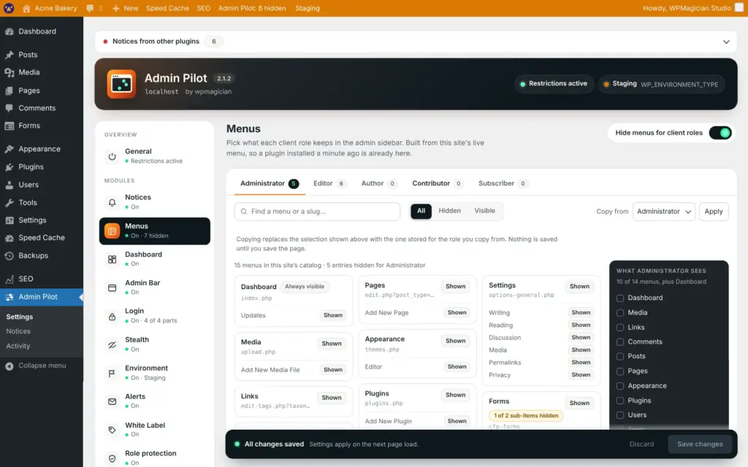The image size is (748, 467).
Task: Open Activity submenu under Admin Pilot
Action: 18,347
